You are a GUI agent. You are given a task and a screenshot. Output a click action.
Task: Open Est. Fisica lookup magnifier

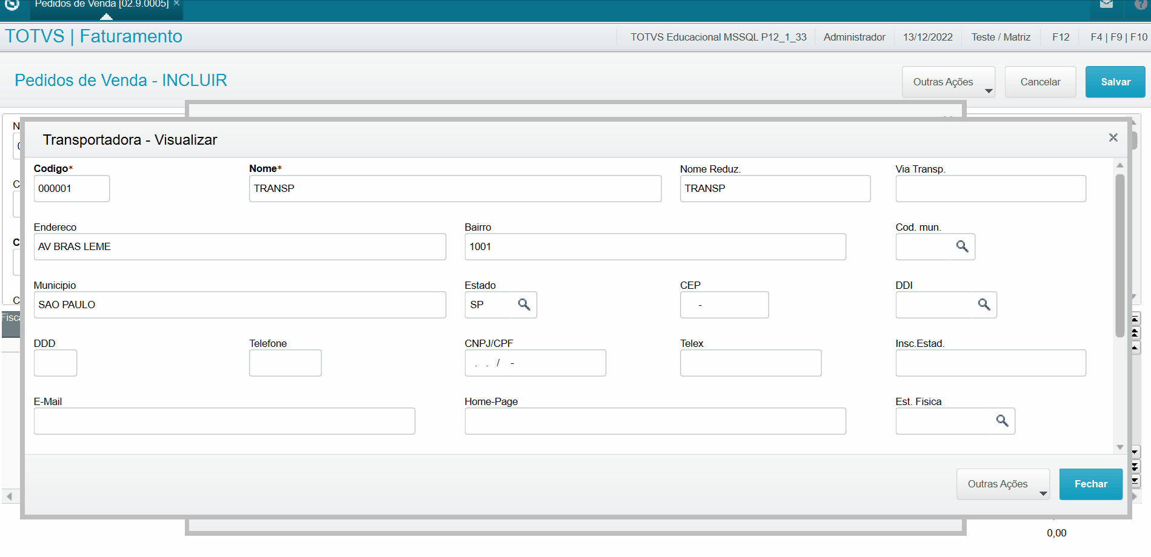pos(1002,421)
